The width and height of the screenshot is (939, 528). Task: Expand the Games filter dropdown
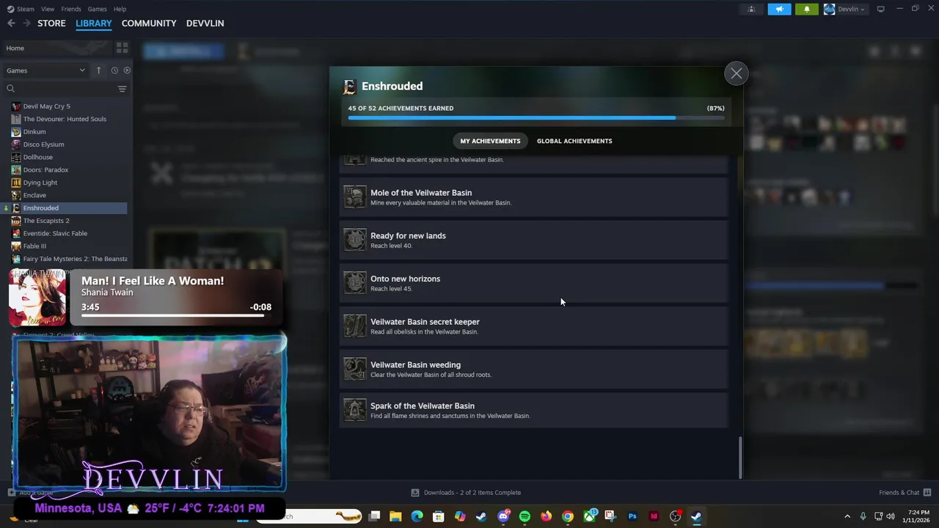[x=45, y=70]
